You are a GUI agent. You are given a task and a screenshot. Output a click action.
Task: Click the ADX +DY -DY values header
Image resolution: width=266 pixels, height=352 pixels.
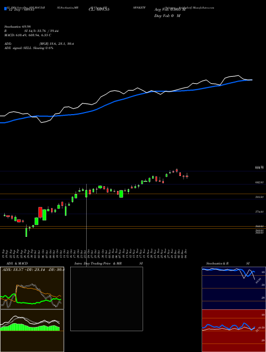point(33,270)
